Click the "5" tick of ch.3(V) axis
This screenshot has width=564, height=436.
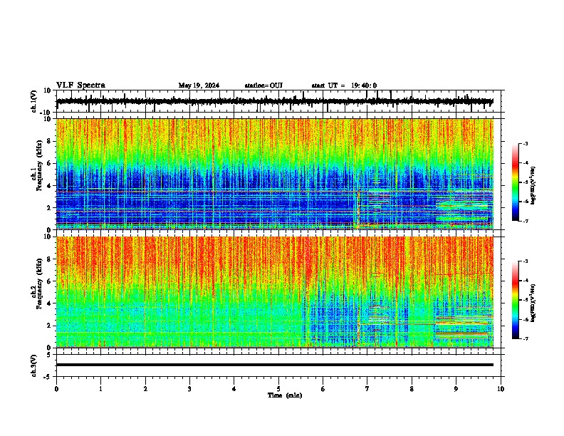(49, 355)
